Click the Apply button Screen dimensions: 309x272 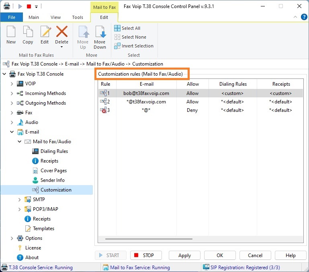click(184, 255)
